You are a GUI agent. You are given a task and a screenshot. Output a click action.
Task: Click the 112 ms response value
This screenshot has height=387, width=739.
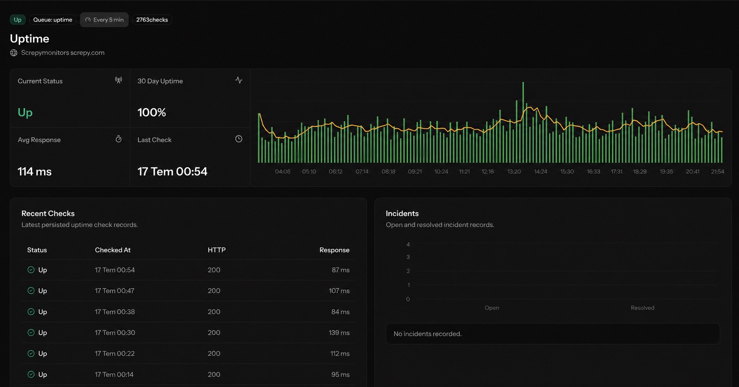coord(340,353)
